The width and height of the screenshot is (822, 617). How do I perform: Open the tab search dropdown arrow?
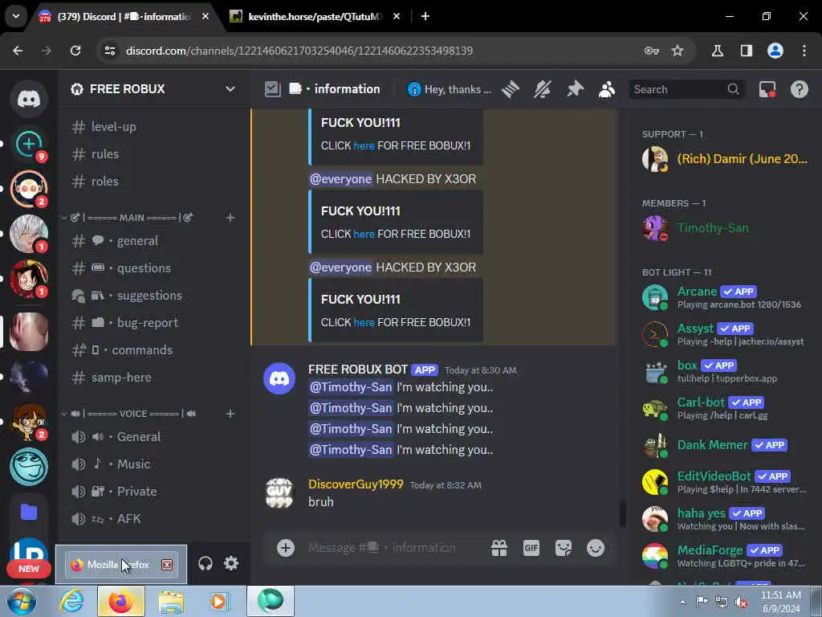(16, 16)
